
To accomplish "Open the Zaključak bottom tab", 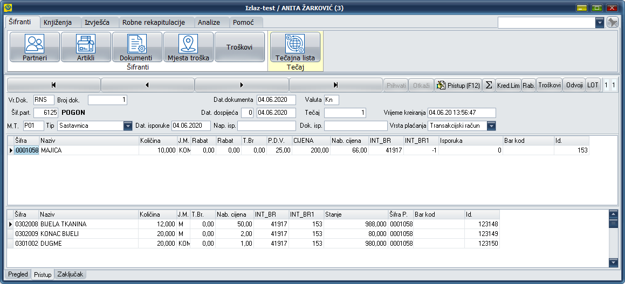I will pyautogui.click(x=71, y=274).
